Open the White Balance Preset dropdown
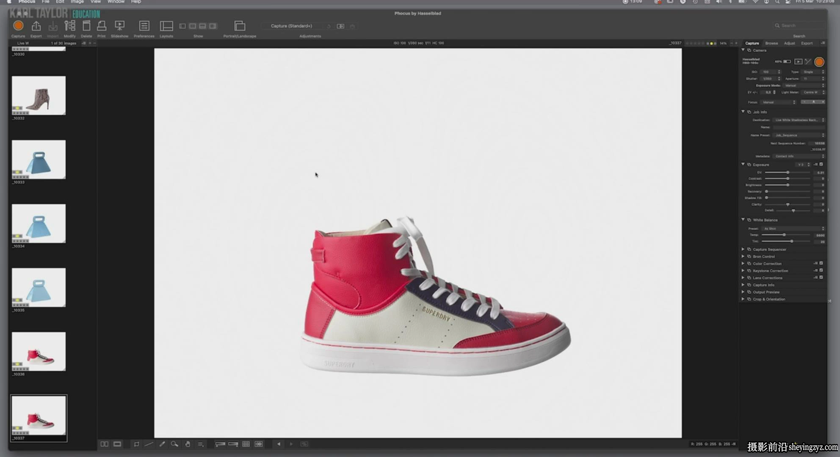 pos(793,228)
